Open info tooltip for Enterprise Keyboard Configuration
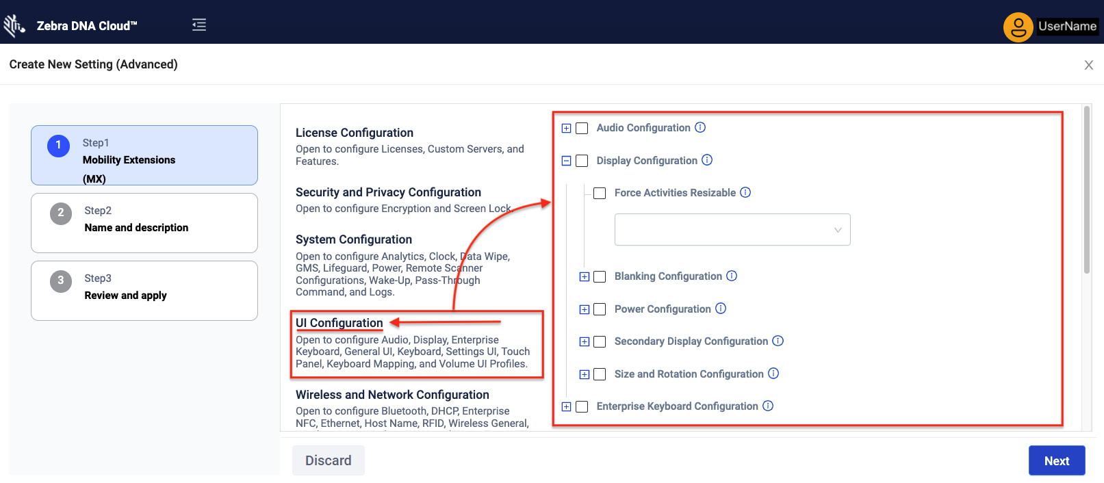 point(768,406)
